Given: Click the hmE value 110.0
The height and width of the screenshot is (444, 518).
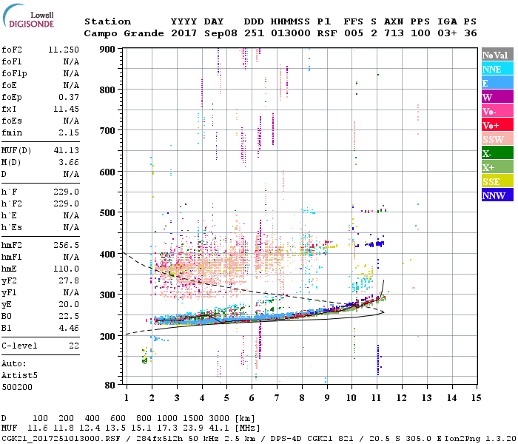Looking at the screenshot, I should 66,269.
